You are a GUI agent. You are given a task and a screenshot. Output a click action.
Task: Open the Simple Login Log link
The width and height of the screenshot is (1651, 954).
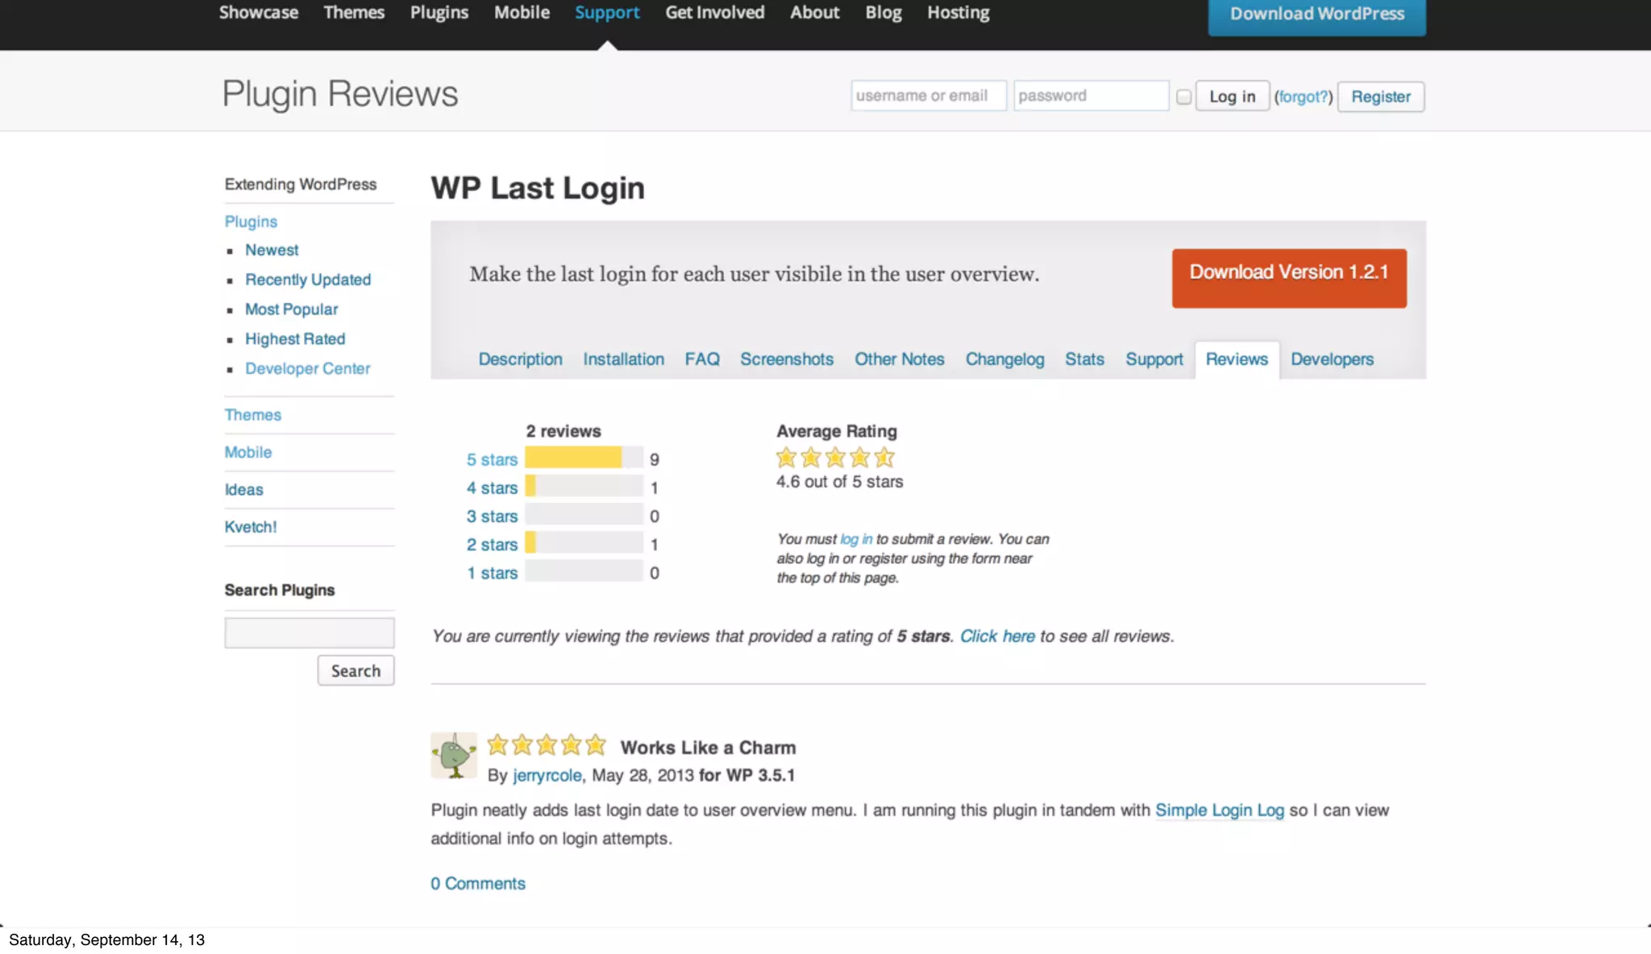1219,810
